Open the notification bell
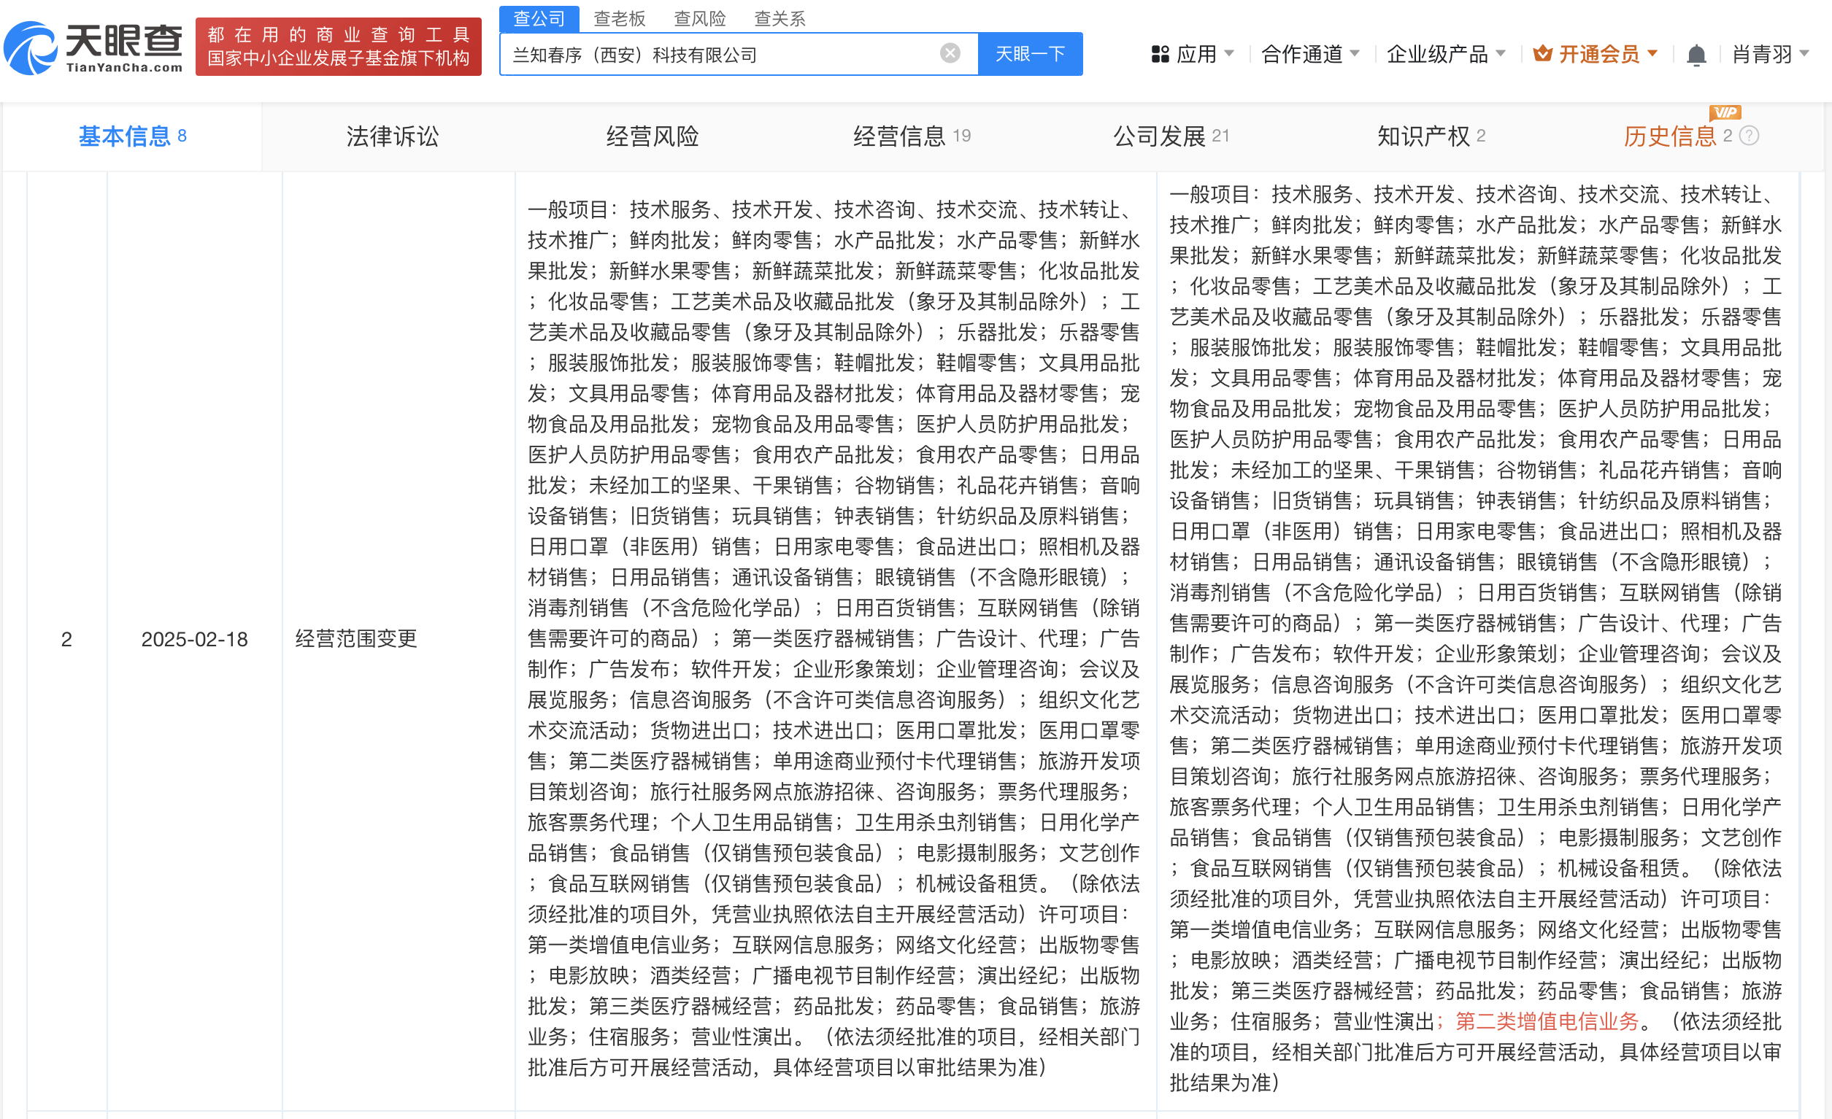This screenshot has height=1119, width=1832. coord(1696,55)
